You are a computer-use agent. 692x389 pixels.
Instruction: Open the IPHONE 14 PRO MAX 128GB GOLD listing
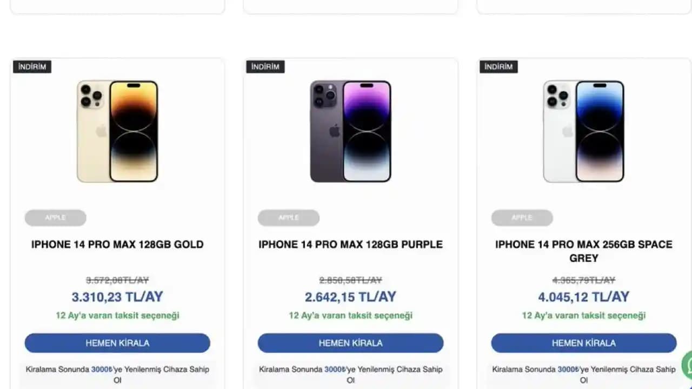117,244
